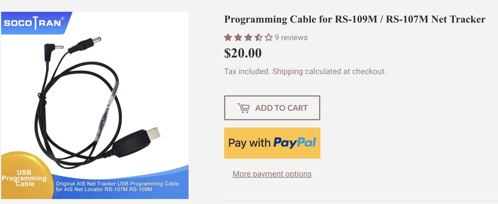This screenshot has height=204, width=498.
Task: Click the third filled rating star
Action: (248, 37)
